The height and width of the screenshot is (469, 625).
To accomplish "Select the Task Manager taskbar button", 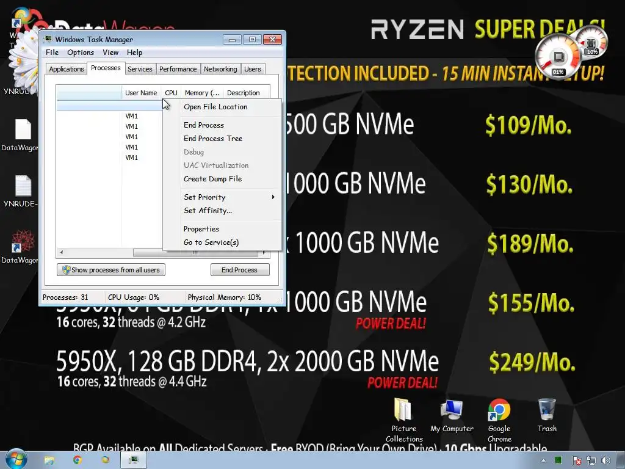I will tap(134, 460).
